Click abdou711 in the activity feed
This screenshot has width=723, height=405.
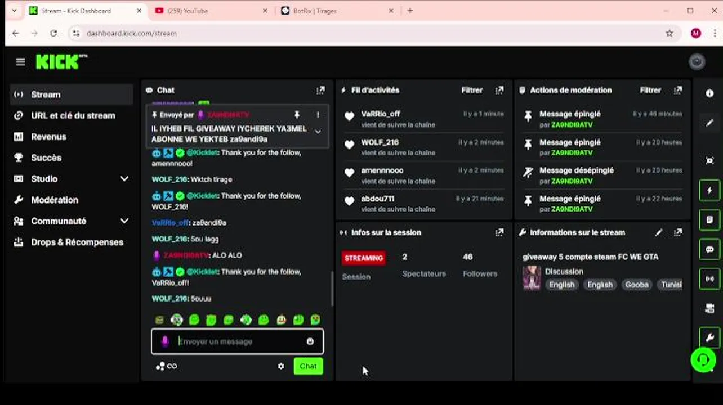(378, 199)
